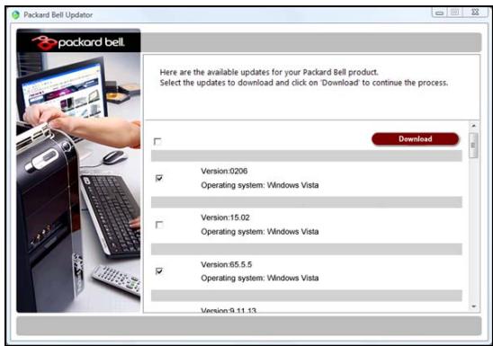Click the 'Select the updates to download' instruction line

pyautogui.click(x=304, y=83)
